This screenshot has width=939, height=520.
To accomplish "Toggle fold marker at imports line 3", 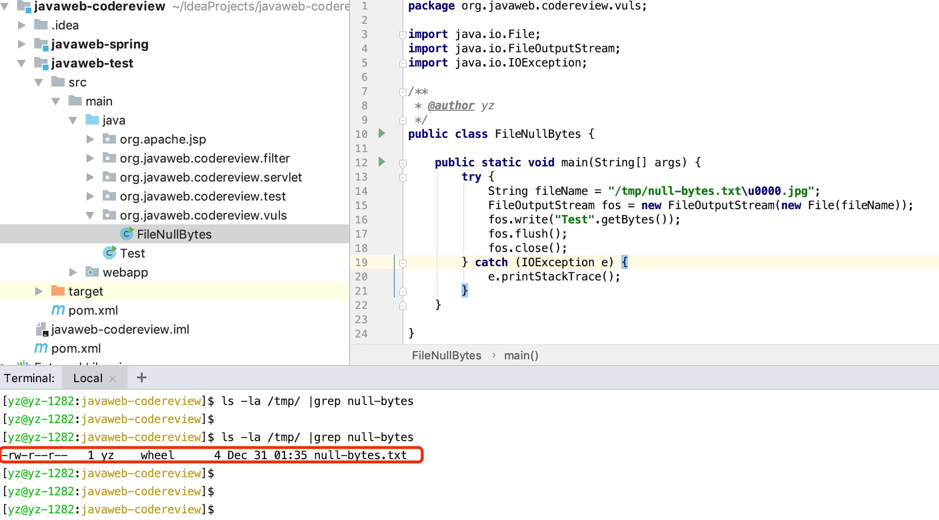I will (x=403, y=34).
